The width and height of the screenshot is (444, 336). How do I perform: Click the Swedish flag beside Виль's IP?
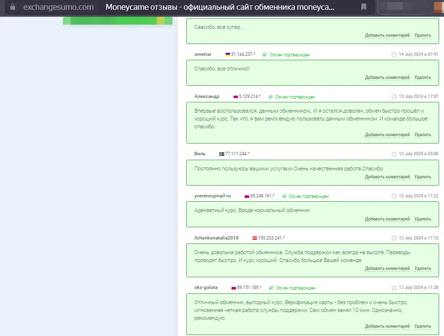(222, 154)
